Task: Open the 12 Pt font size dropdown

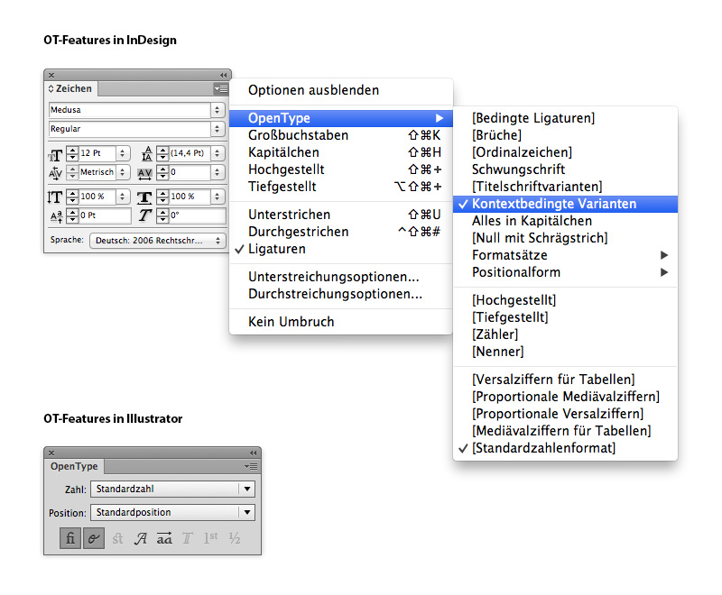Action: pos(122,153)
